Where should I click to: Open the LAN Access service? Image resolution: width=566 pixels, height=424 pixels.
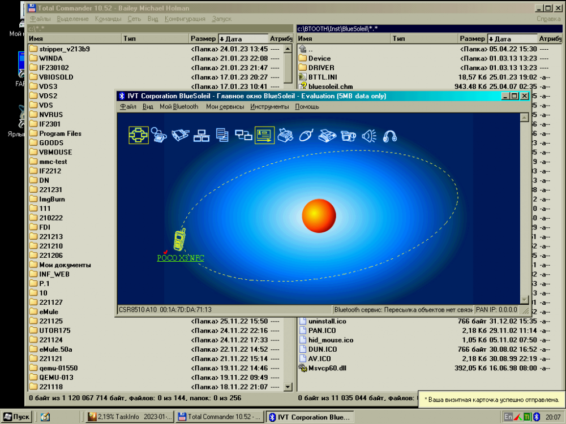(201, 136)
